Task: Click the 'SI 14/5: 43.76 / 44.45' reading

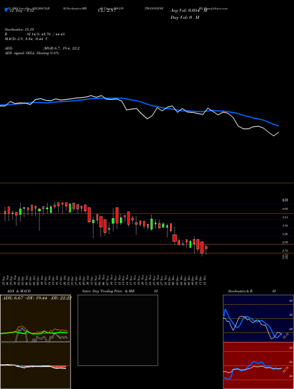Action: 46,34
